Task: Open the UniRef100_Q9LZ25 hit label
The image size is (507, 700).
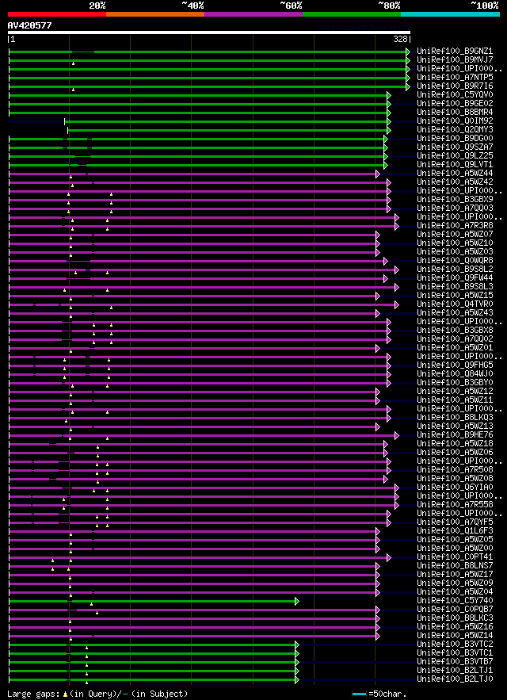Action: tap(455, 155)
